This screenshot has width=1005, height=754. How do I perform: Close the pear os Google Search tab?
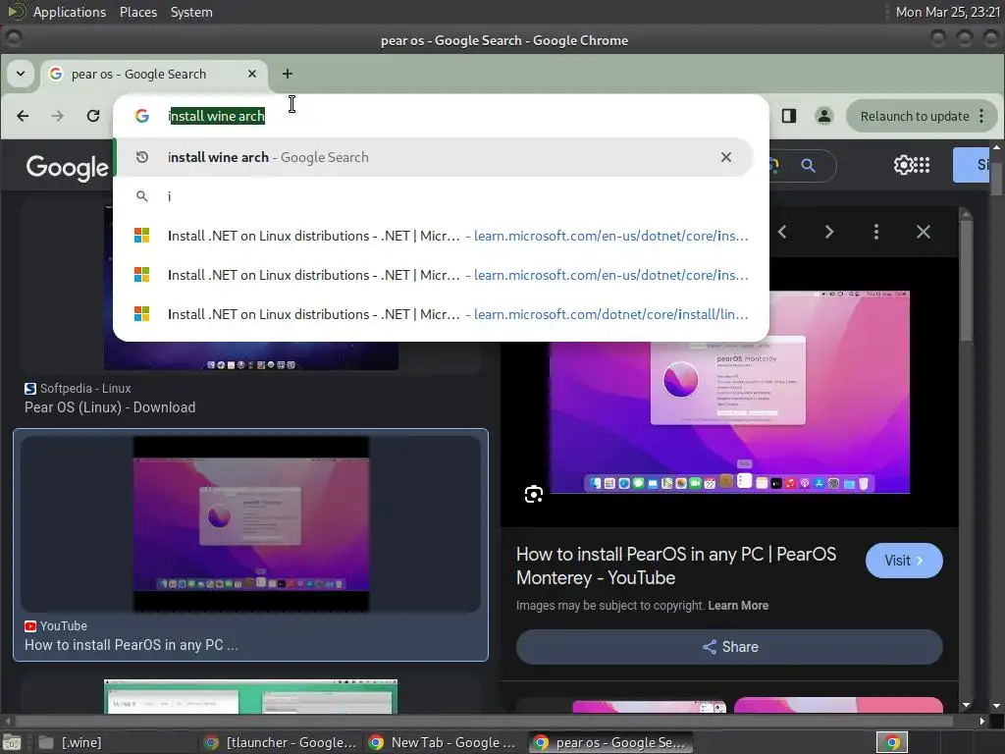pos(252,74)
